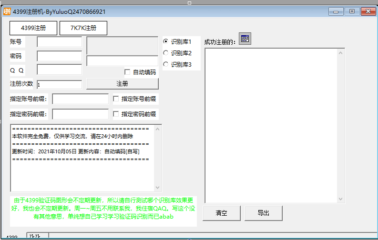Clear results with the 清空 button
Screen dimensions: 378x240
coord(221,213)
